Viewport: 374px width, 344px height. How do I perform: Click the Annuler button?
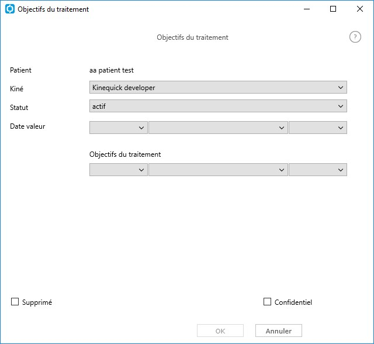pos(279,331)
